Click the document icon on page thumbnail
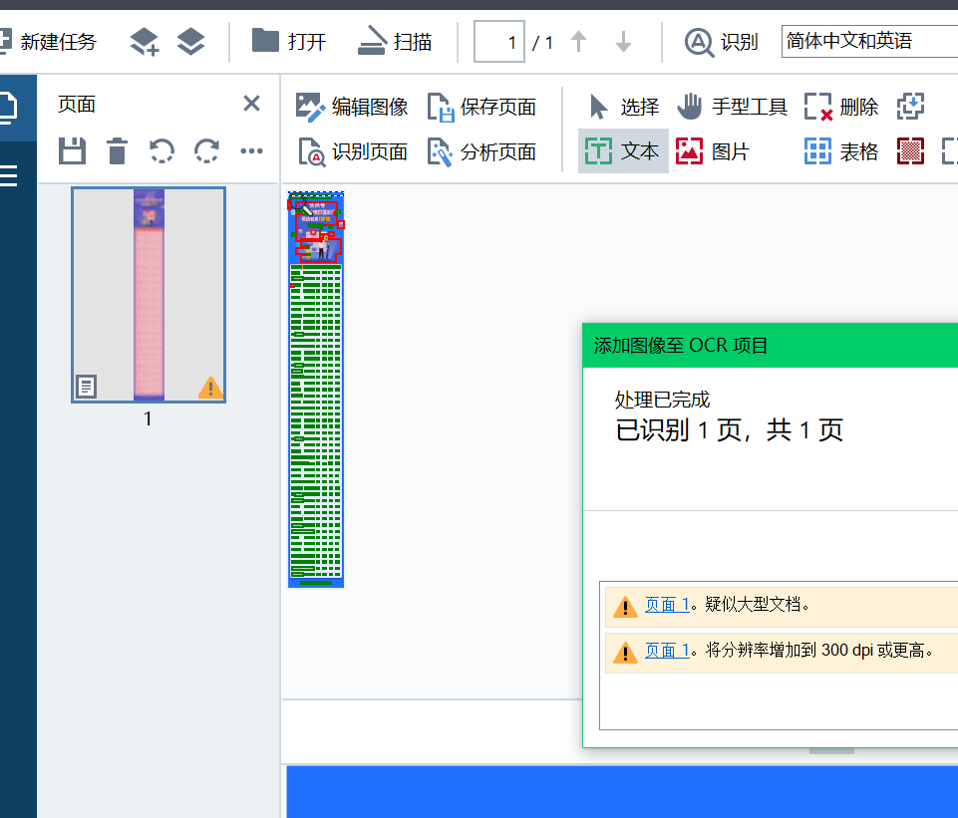This screenshot has height=818, width=958. 86,387
